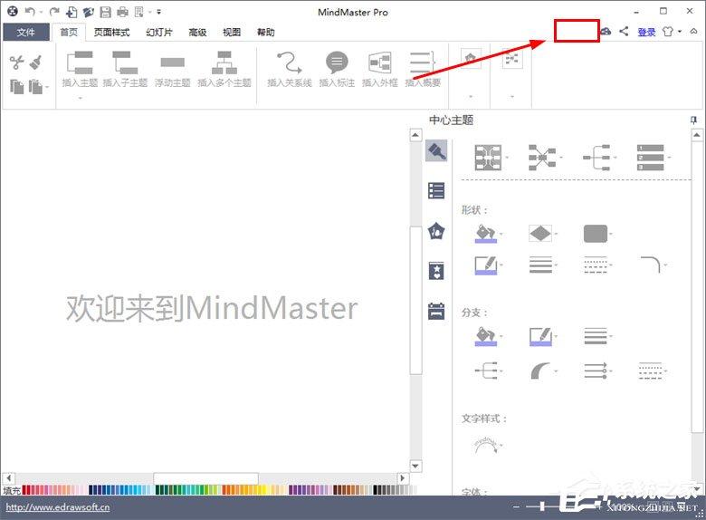The image size is (706, 520).
Task: Click the red swatch in the fill palette
Action: coord(24,490)
